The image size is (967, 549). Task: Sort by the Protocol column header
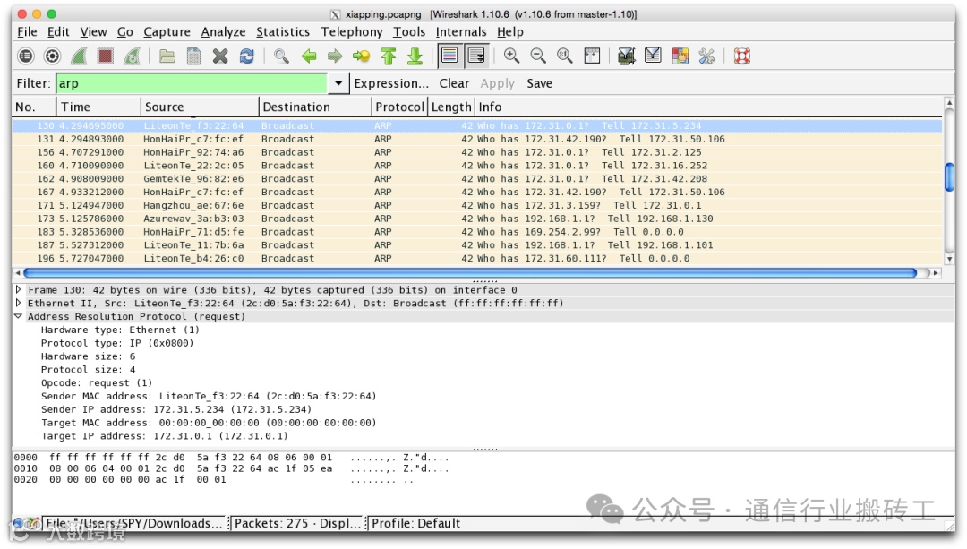pos(399,107)
